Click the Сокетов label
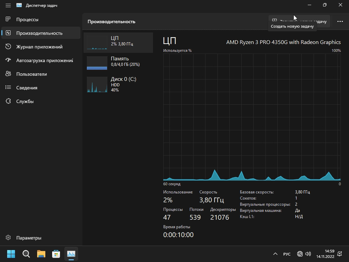The width and height of the screenshot is (349, 262). coord(248,198)
